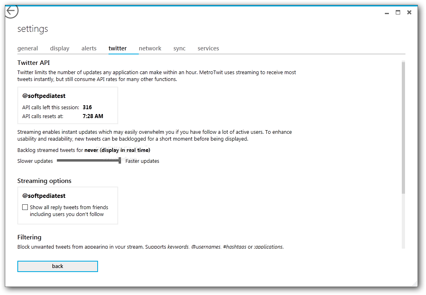Image resolution: width=426 pixels, height=295 pixels.
Task: Maximize the settings window
Action: (x=398, y=12)
